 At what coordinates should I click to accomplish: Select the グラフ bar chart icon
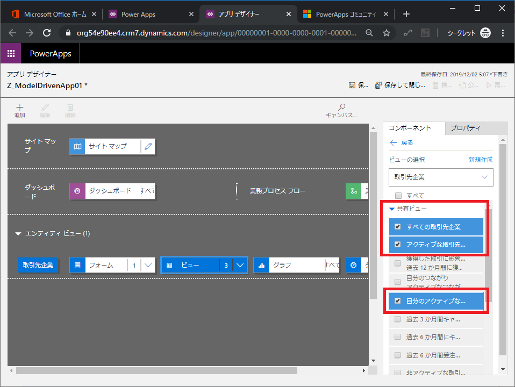[261, 265]
